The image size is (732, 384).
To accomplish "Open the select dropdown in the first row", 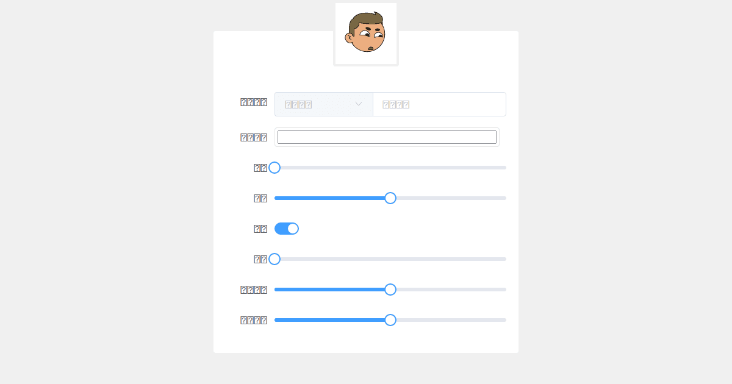I will [324, 104].
